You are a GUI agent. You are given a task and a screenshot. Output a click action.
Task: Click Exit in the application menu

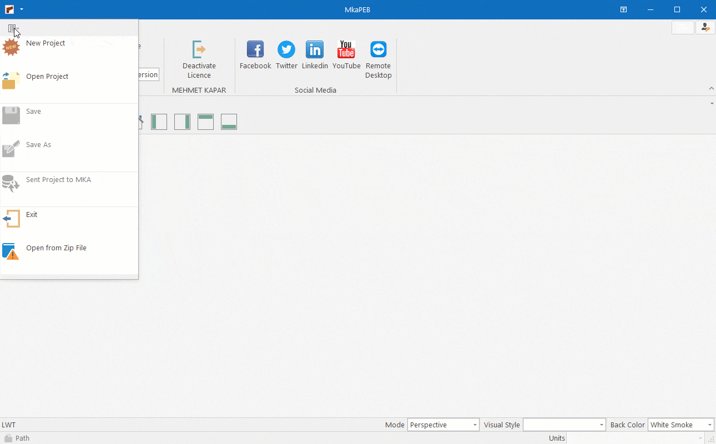click(x=32, y=215)
